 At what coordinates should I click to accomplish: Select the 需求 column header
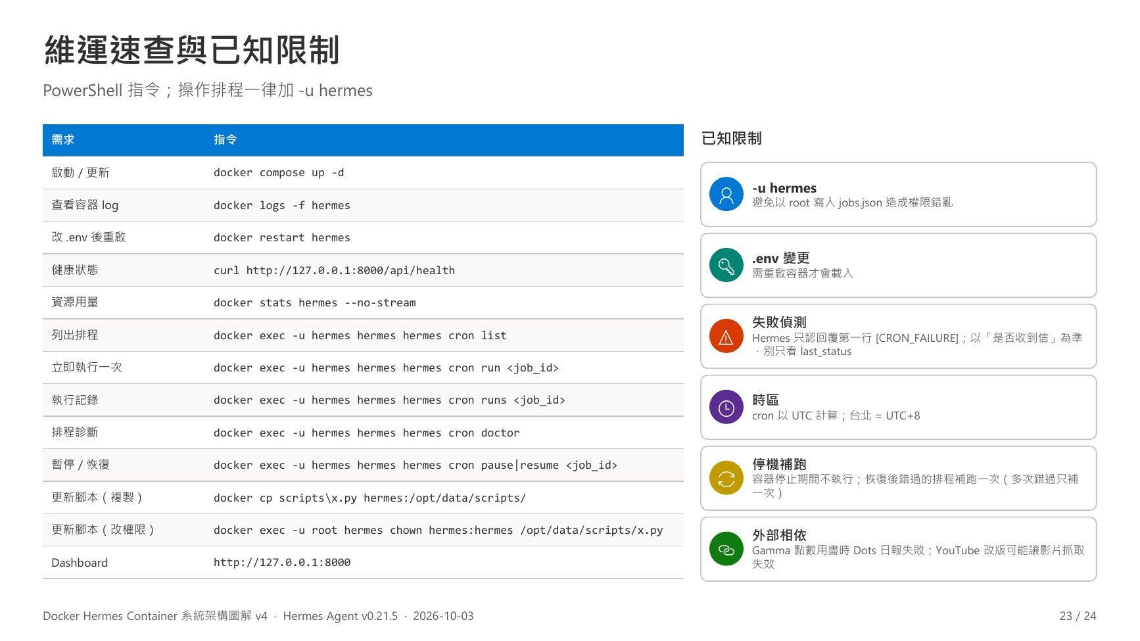tap(63, 139)
